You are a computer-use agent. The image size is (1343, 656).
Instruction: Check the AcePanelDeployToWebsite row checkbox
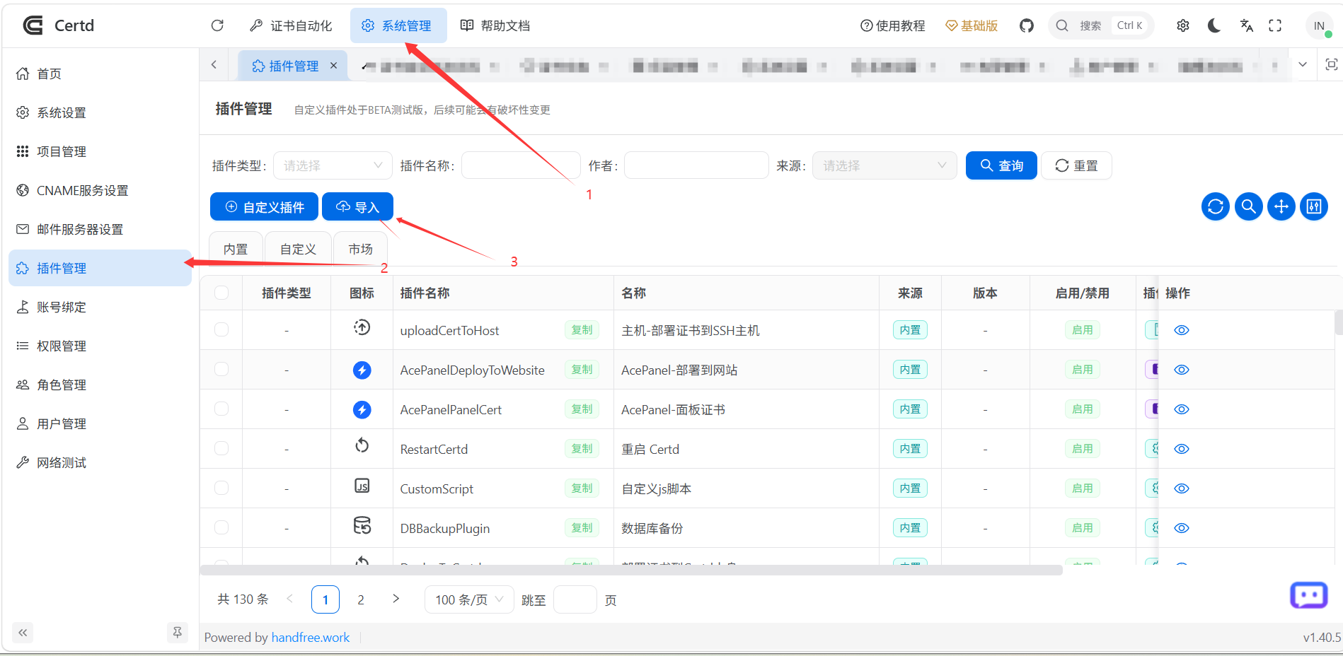221,370
